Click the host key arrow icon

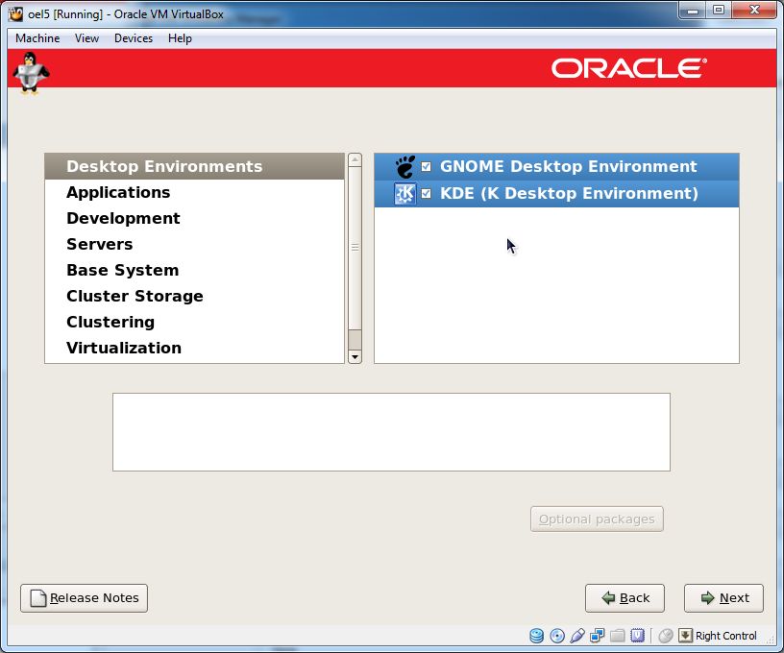point(685,636)
